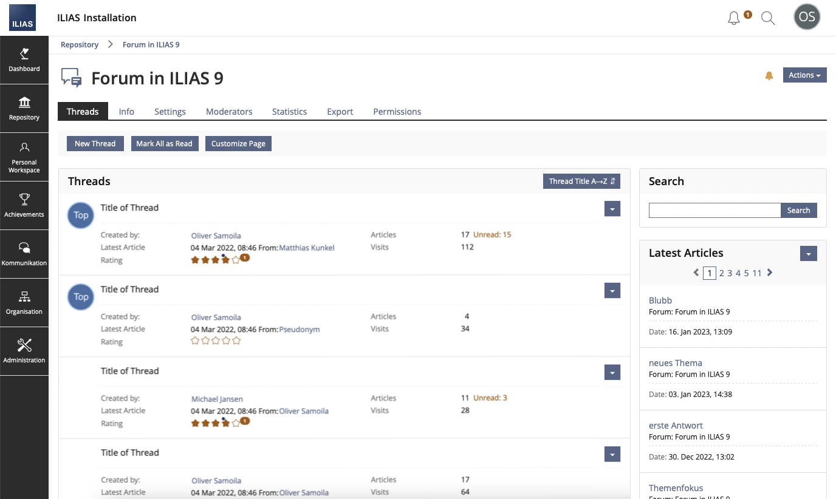The height and width of the screenshot is (499, 836).
Task: Open the OS user avatar menu
Action: click(x=807, y=18)
